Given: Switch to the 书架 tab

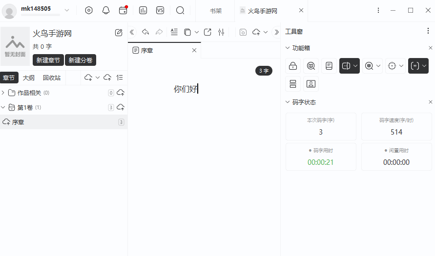Looking at the screenshot, I should (216, 11).
